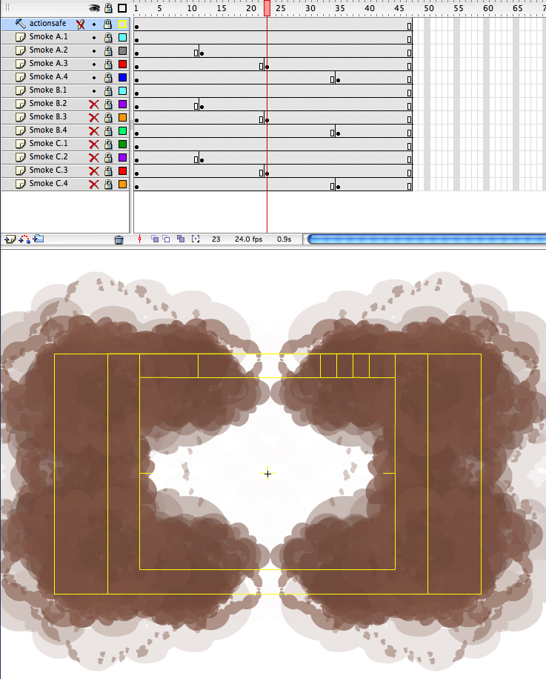The height and width of the screenshot is (679, 546).
Task: Click the lock icon on Smoke A.3
Action: tap(108, 64)
